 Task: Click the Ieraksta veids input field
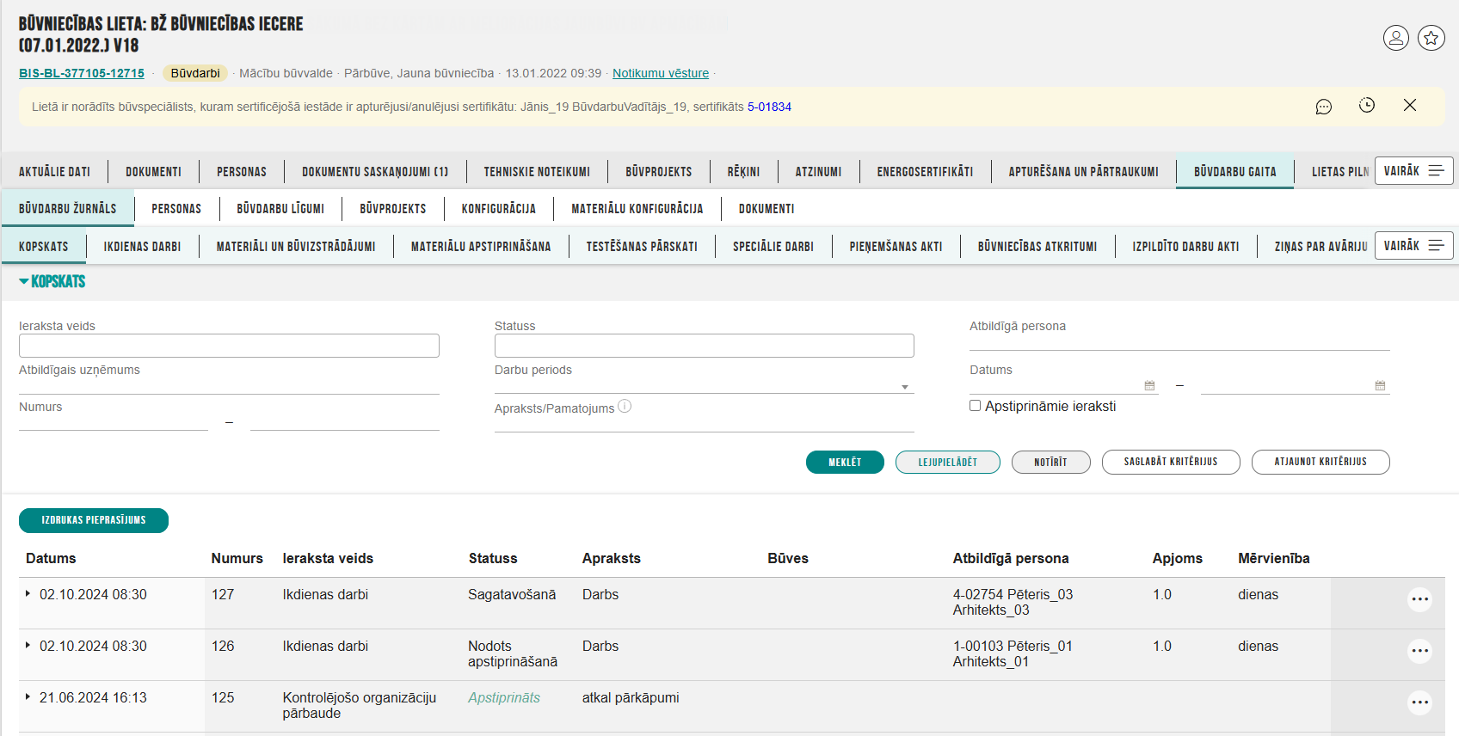[229, 346]
